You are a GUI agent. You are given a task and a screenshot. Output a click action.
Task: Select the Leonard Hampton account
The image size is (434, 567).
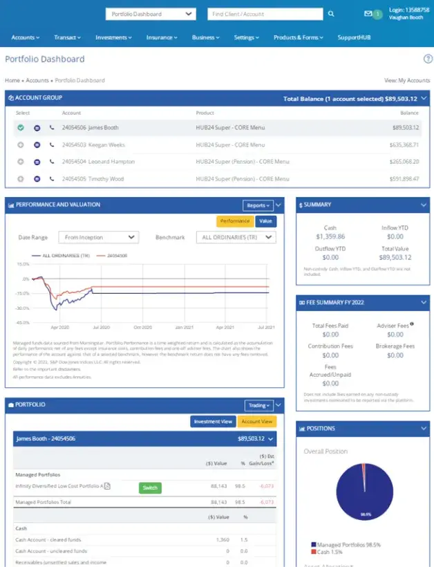coord(21,162)
